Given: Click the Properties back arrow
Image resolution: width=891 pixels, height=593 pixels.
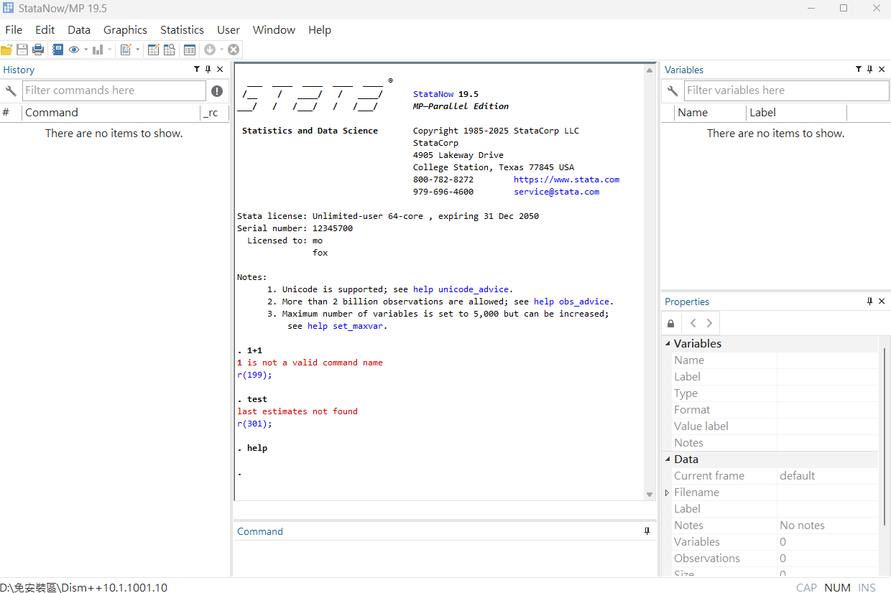Looking at the screenshot, I should point(693,323).
